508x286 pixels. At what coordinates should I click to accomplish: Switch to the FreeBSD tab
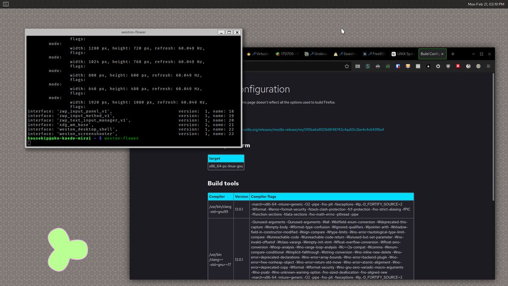point(375,54)
